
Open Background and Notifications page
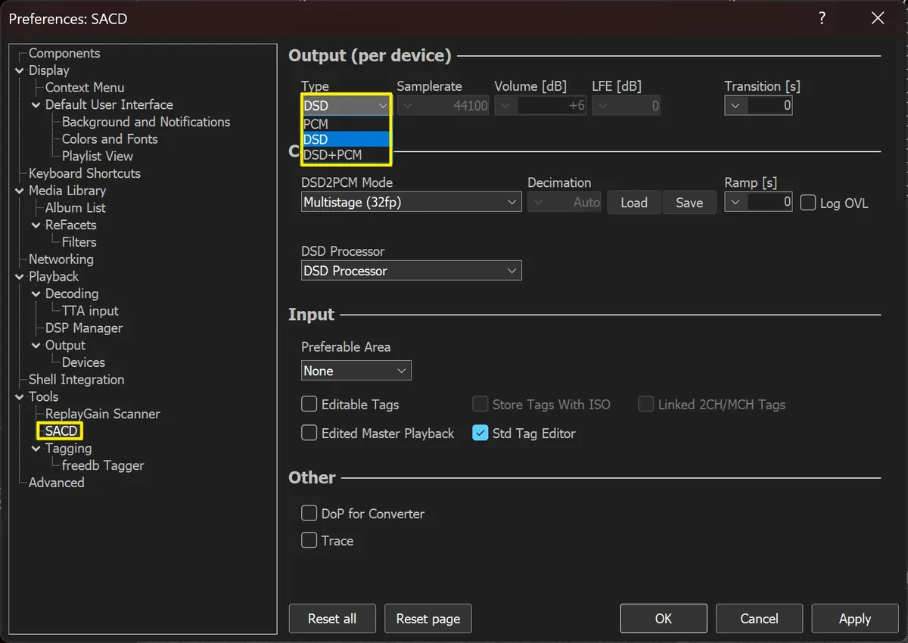tap(146, 122)
